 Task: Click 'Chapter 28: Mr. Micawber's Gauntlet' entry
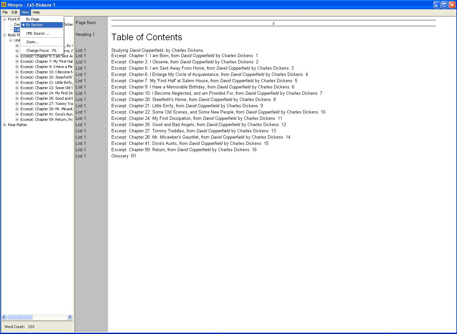(x=201, y=137)
